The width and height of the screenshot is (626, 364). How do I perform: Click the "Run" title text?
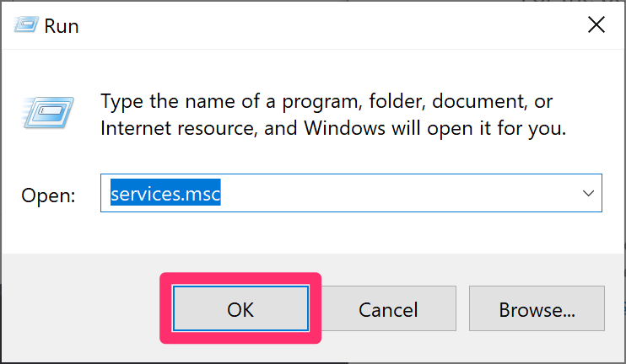tap(62, 26)
